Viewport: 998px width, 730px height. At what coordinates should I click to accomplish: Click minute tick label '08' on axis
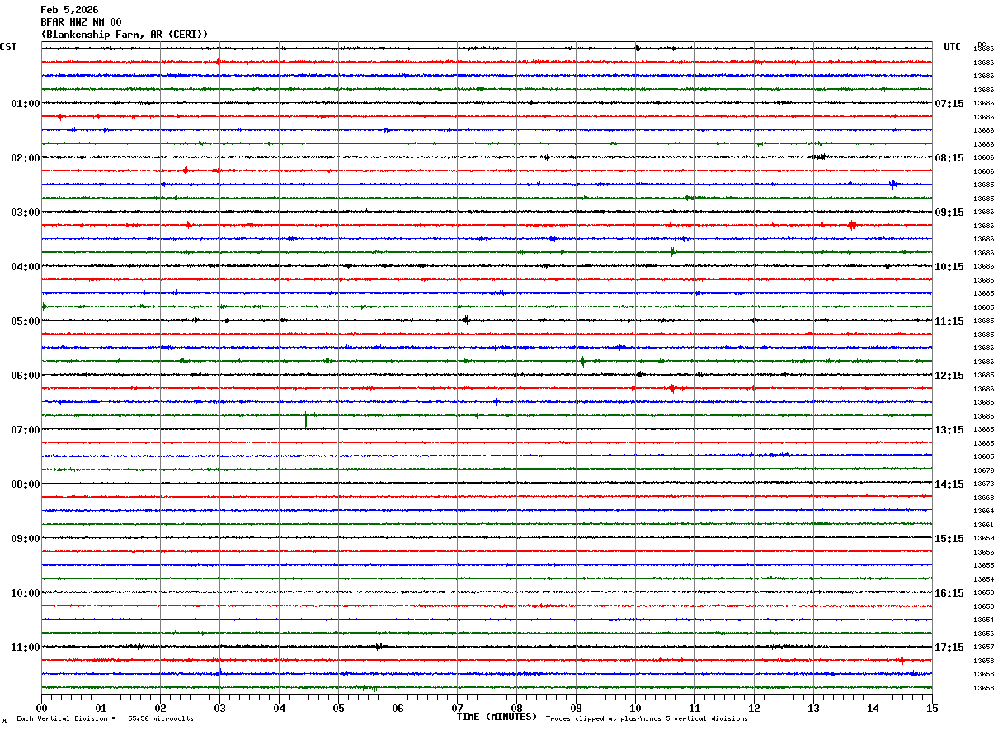(x=516, y=708)
